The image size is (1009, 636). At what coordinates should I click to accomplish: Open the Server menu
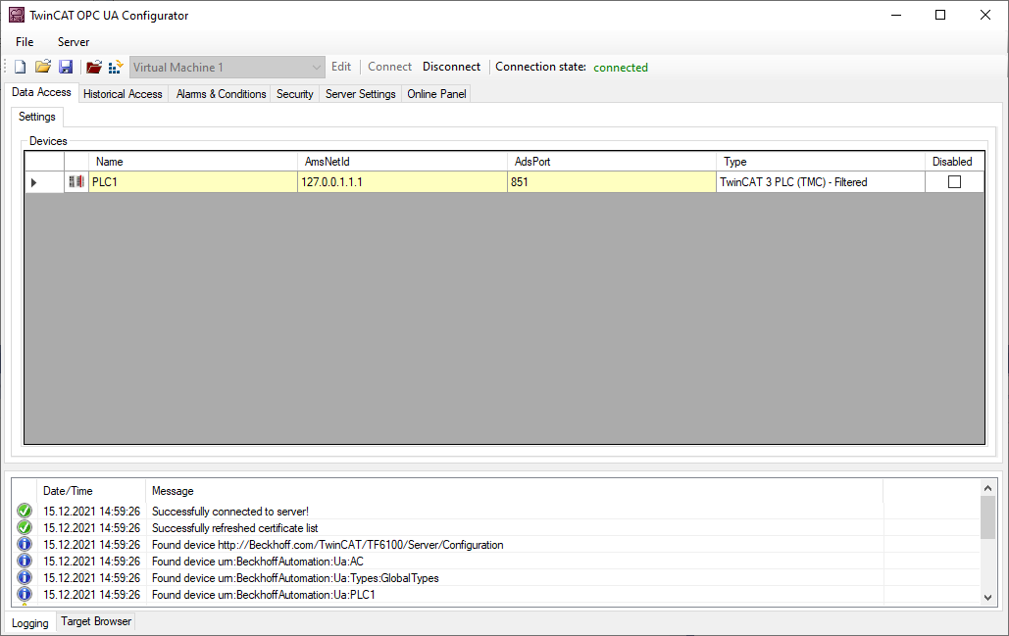74,42
